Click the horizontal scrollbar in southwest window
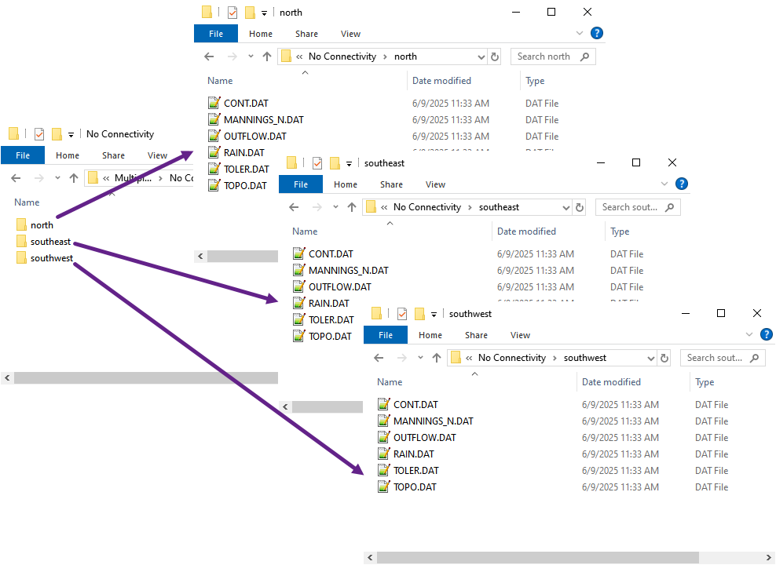This screenshot has height=565, width=776. pyautogui.click(x=538, y=558)
